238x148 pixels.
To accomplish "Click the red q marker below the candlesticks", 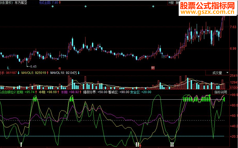I will pos(60,68).
